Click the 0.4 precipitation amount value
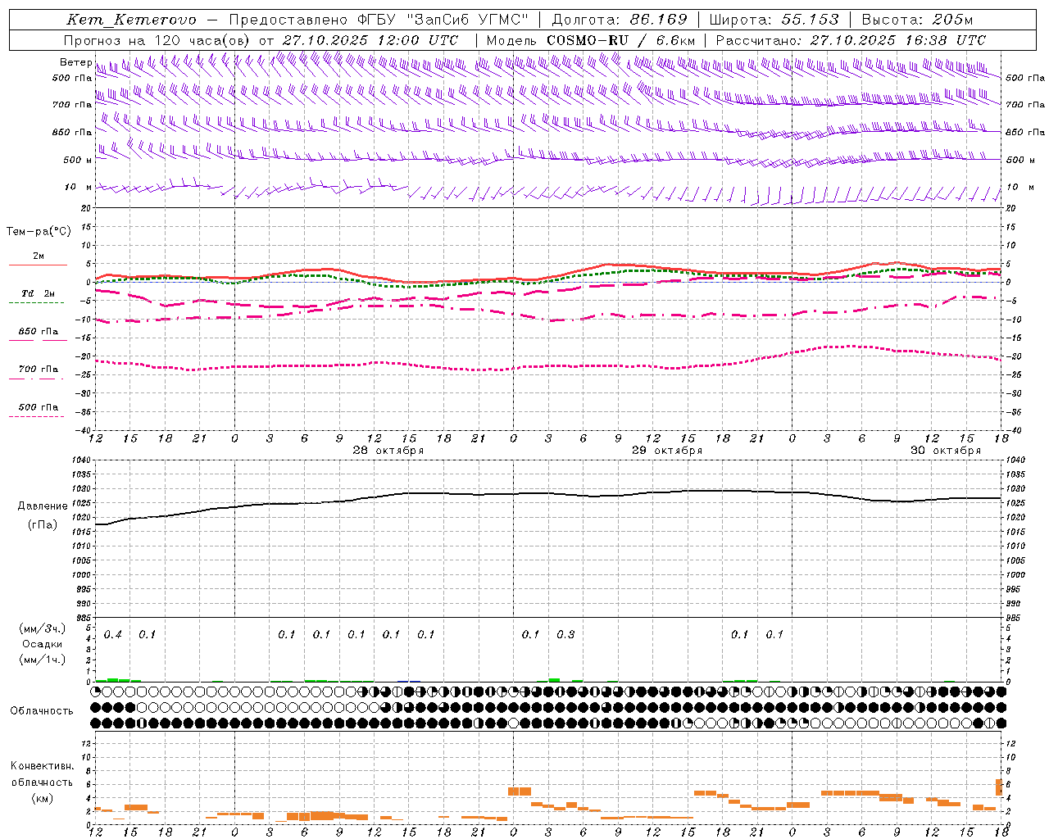1049x839 pixels. [x=113, y=635]
